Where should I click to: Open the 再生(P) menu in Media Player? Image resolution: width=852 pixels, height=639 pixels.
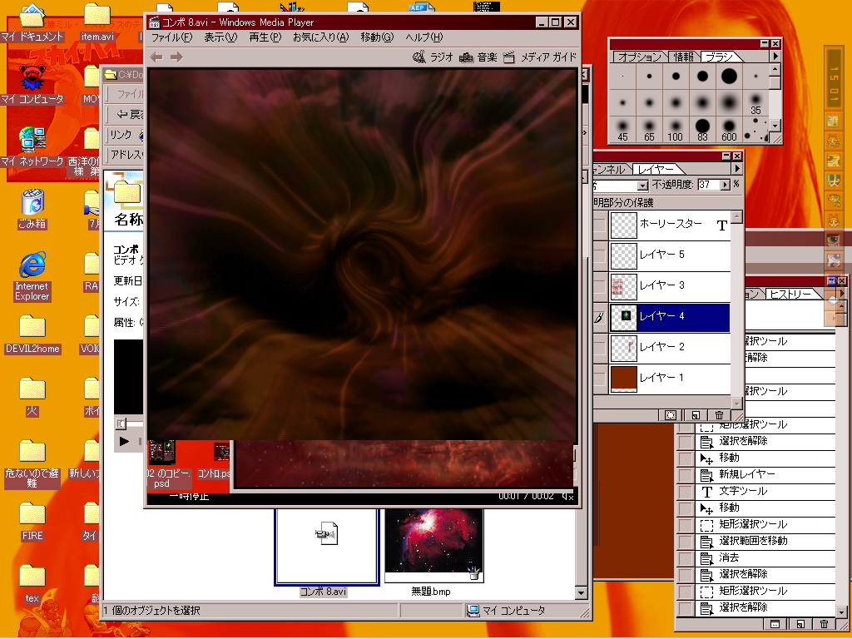click(x=265, y=37)
